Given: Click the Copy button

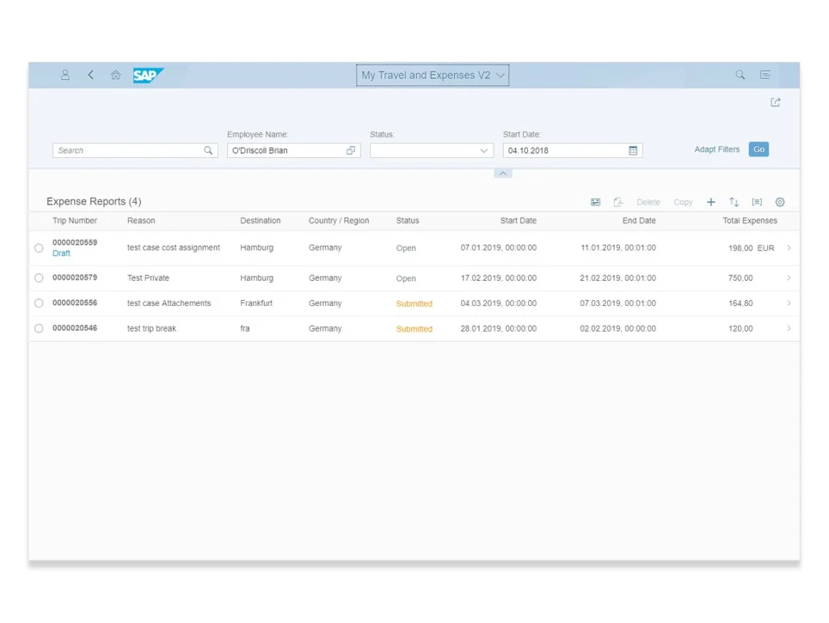Looking at the screenshot, I should [683, 203].
